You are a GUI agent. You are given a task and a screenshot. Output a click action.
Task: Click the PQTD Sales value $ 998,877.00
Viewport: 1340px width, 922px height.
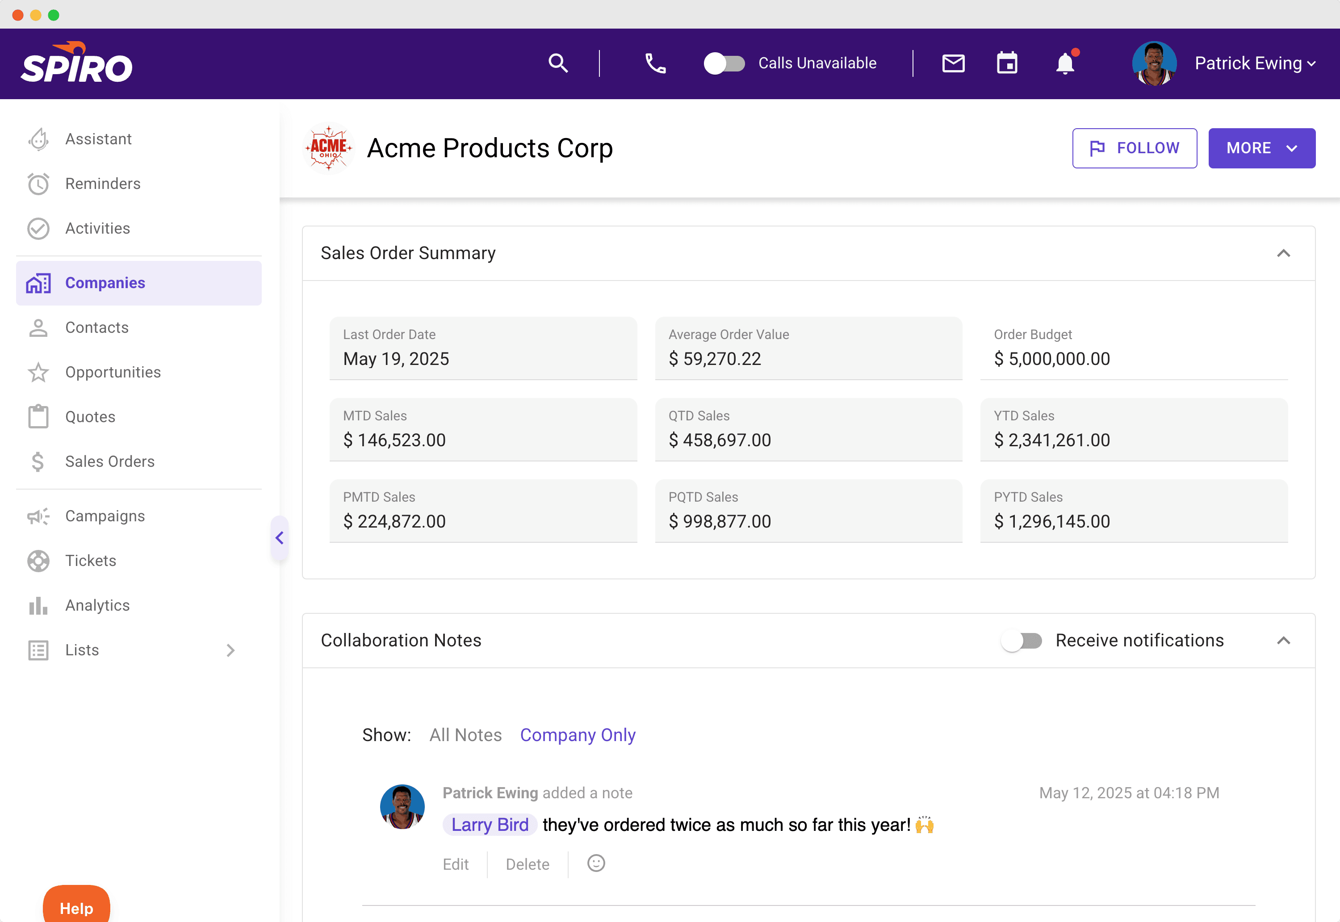tap(720, 522)
